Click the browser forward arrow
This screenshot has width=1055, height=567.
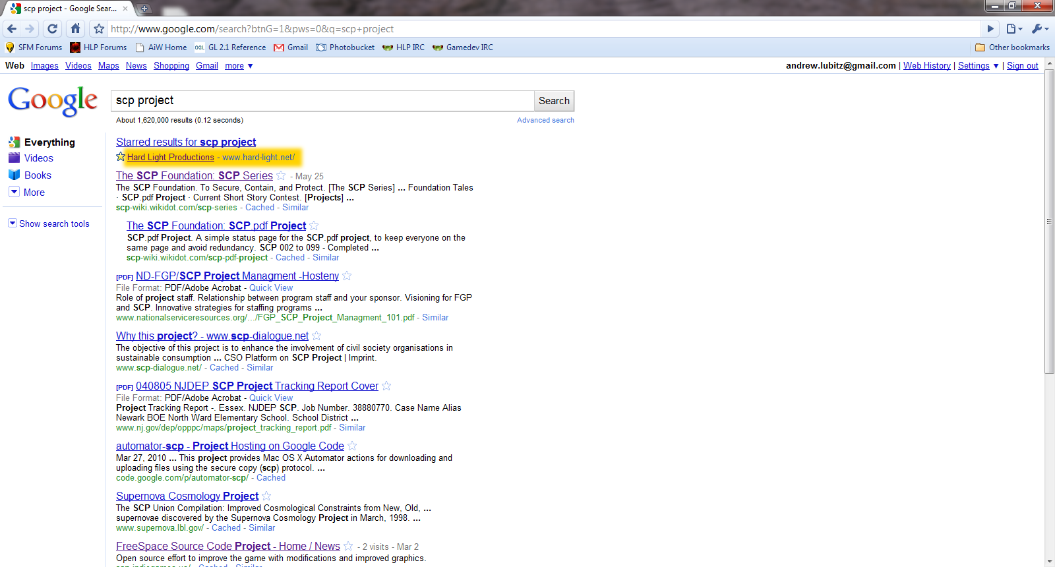30,28
